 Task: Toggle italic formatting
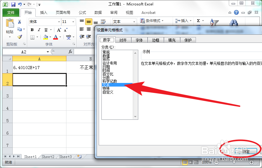(39, 30)
